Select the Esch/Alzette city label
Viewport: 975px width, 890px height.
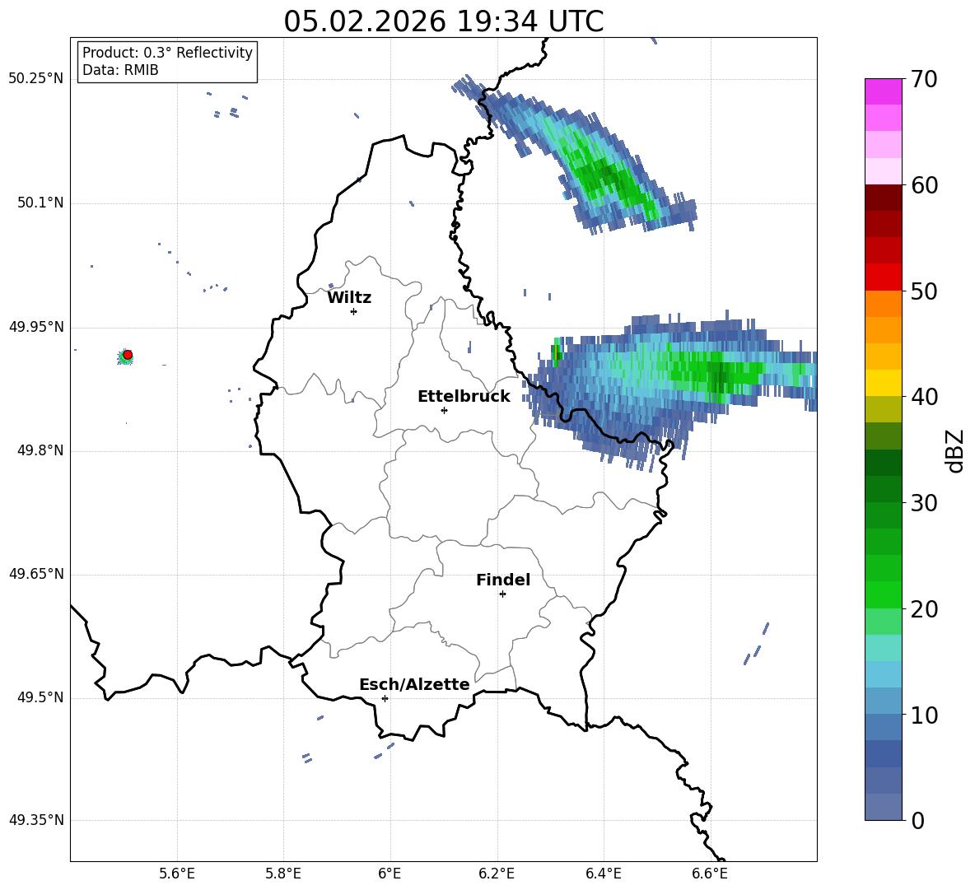414,684
